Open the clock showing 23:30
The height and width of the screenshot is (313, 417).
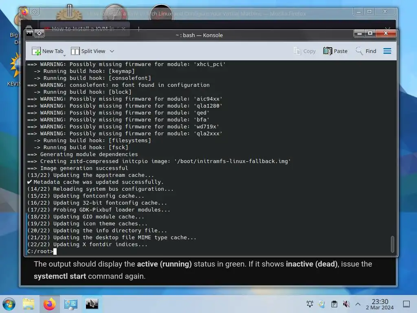[x=380, y=304]
